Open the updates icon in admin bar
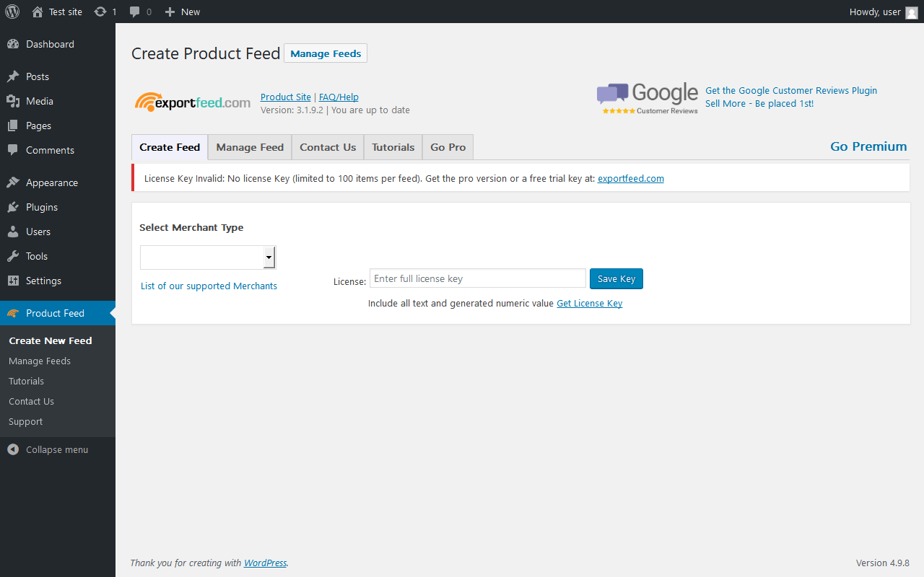Image resolution: width=924 pixels, height=577 pixels. (100, 12)
